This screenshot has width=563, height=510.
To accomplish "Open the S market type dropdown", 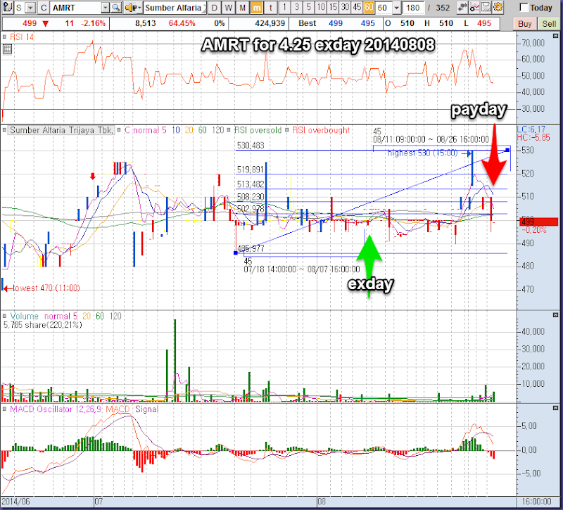I will click(30, 8).
